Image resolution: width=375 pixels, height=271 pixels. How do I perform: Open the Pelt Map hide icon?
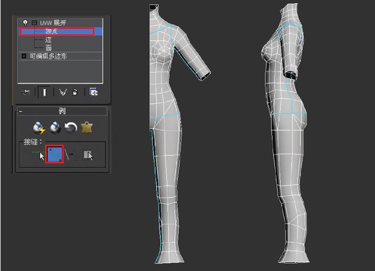point(87,127)
